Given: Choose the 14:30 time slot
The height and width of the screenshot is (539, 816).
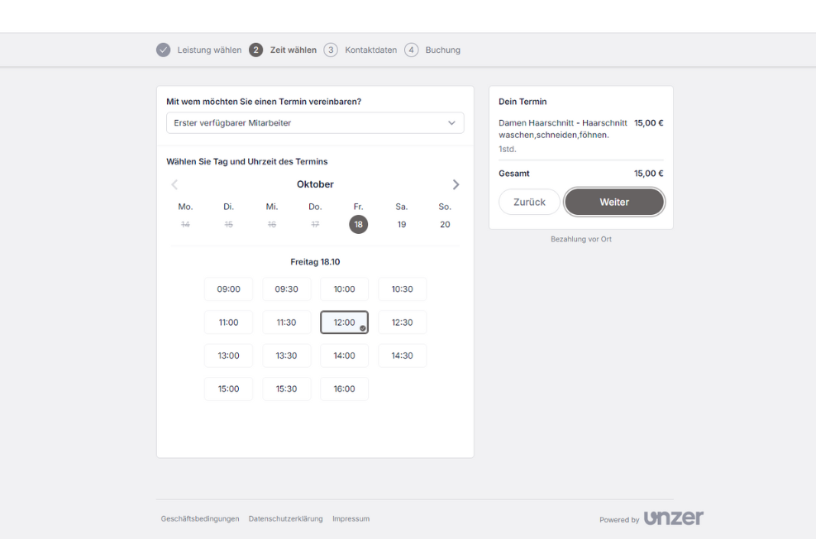Looking at the screenshot, I should (402, 355).
